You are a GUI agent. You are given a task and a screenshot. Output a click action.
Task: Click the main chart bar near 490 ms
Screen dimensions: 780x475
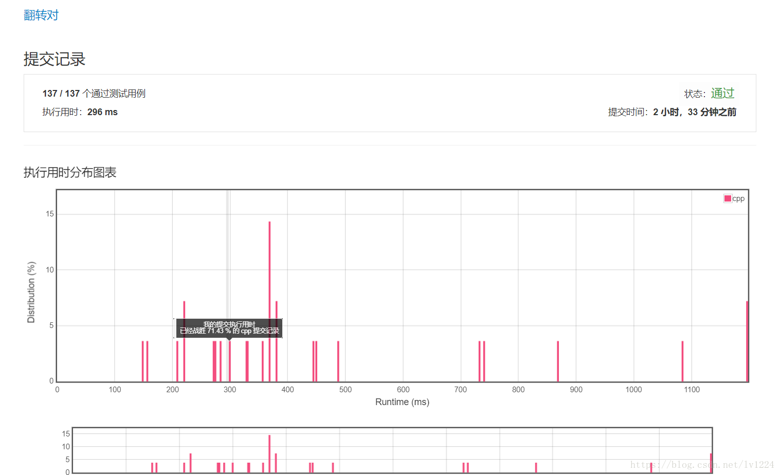coord(338,361)
